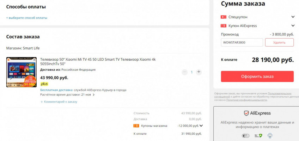The height and width of the screenshot is (141, 299).
Task: Click the first payment security badge icon
Action: (245, 136)
